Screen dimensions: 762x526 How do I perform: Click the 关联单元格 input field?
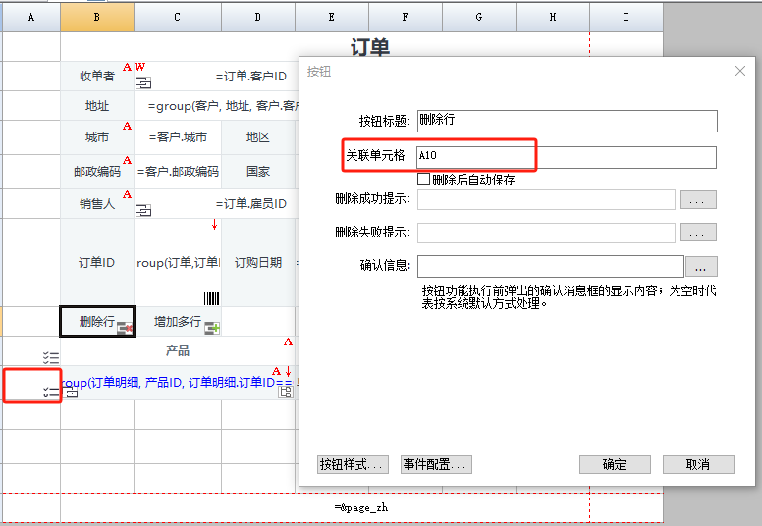point(567,156)
